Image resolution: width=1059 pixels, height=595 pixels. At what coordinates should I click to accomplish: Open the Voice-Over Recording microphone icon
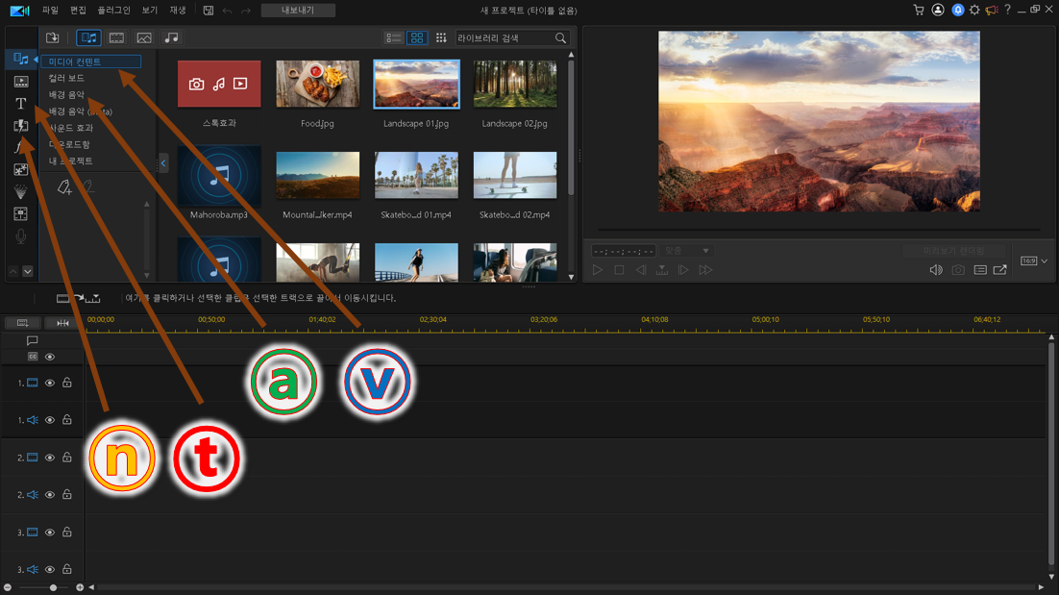pos(20,236)
